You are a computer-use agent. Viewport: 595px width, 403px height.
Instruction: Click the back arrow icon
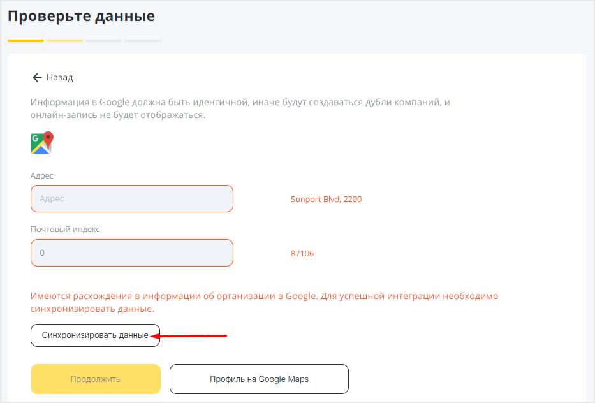coord(37,77)
